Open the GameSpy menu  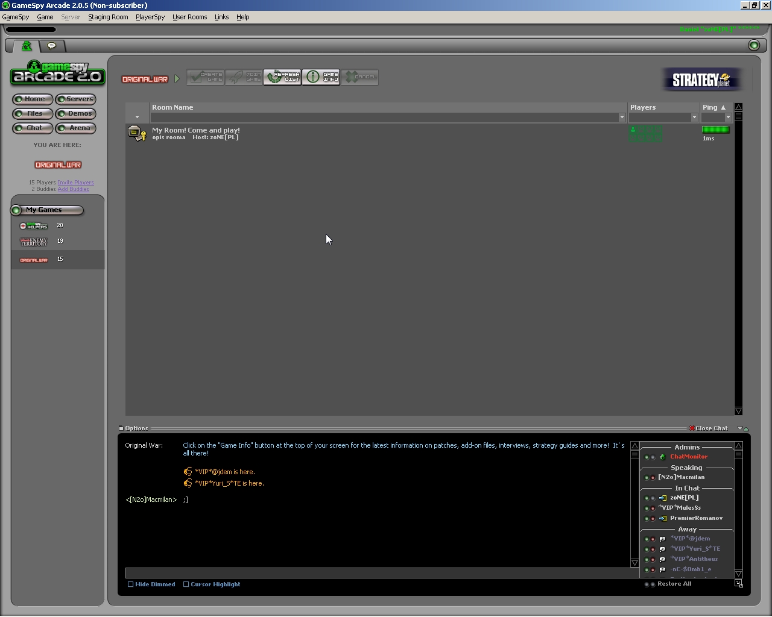coord(16,17)
